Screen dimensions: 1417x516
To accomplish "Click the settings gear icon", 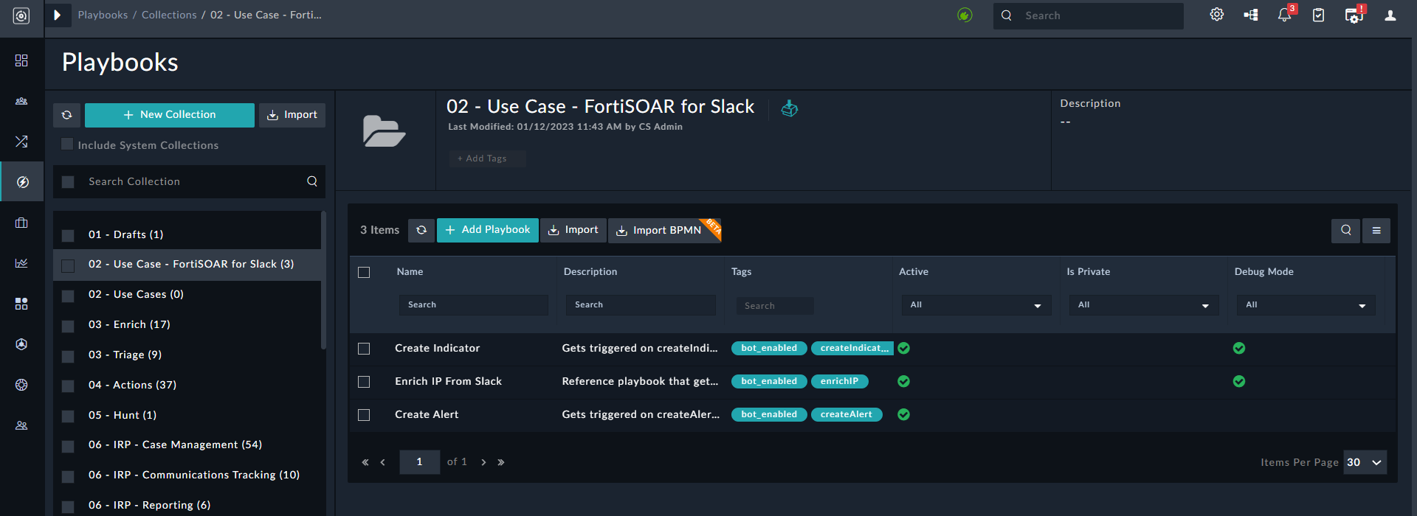I will click(x=1217, y=15).
